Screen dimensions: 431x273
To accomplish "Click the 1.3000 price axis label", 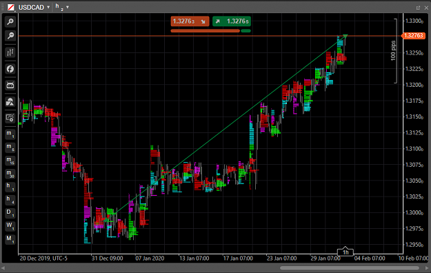I will click(x=414, y=212).
